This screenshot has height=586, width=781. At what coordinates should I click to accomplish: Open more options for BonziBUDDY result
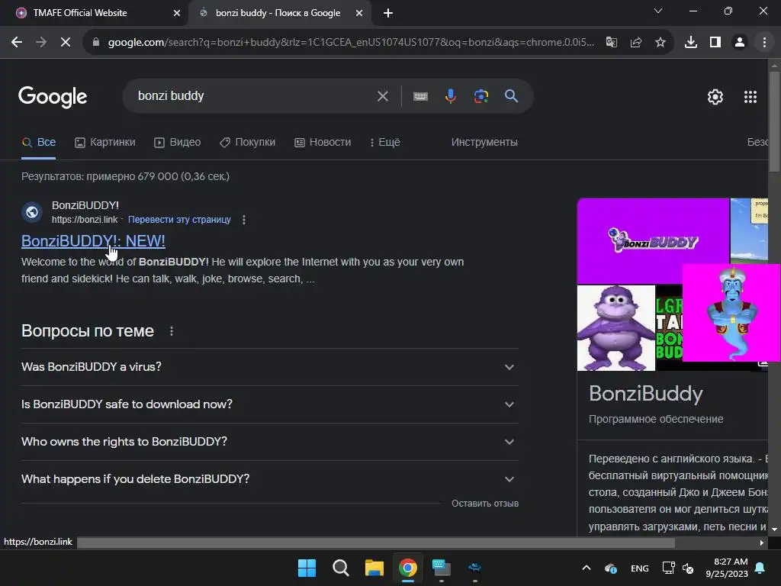tap(243, 220)
